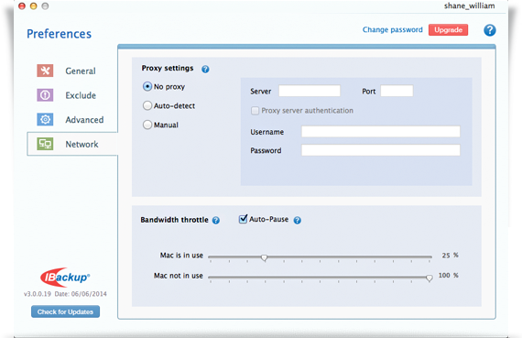This screenshot has height=338, width=522.
Task: Open the General preferences icon
Action: pyautogui.click(x=45, y=71)
